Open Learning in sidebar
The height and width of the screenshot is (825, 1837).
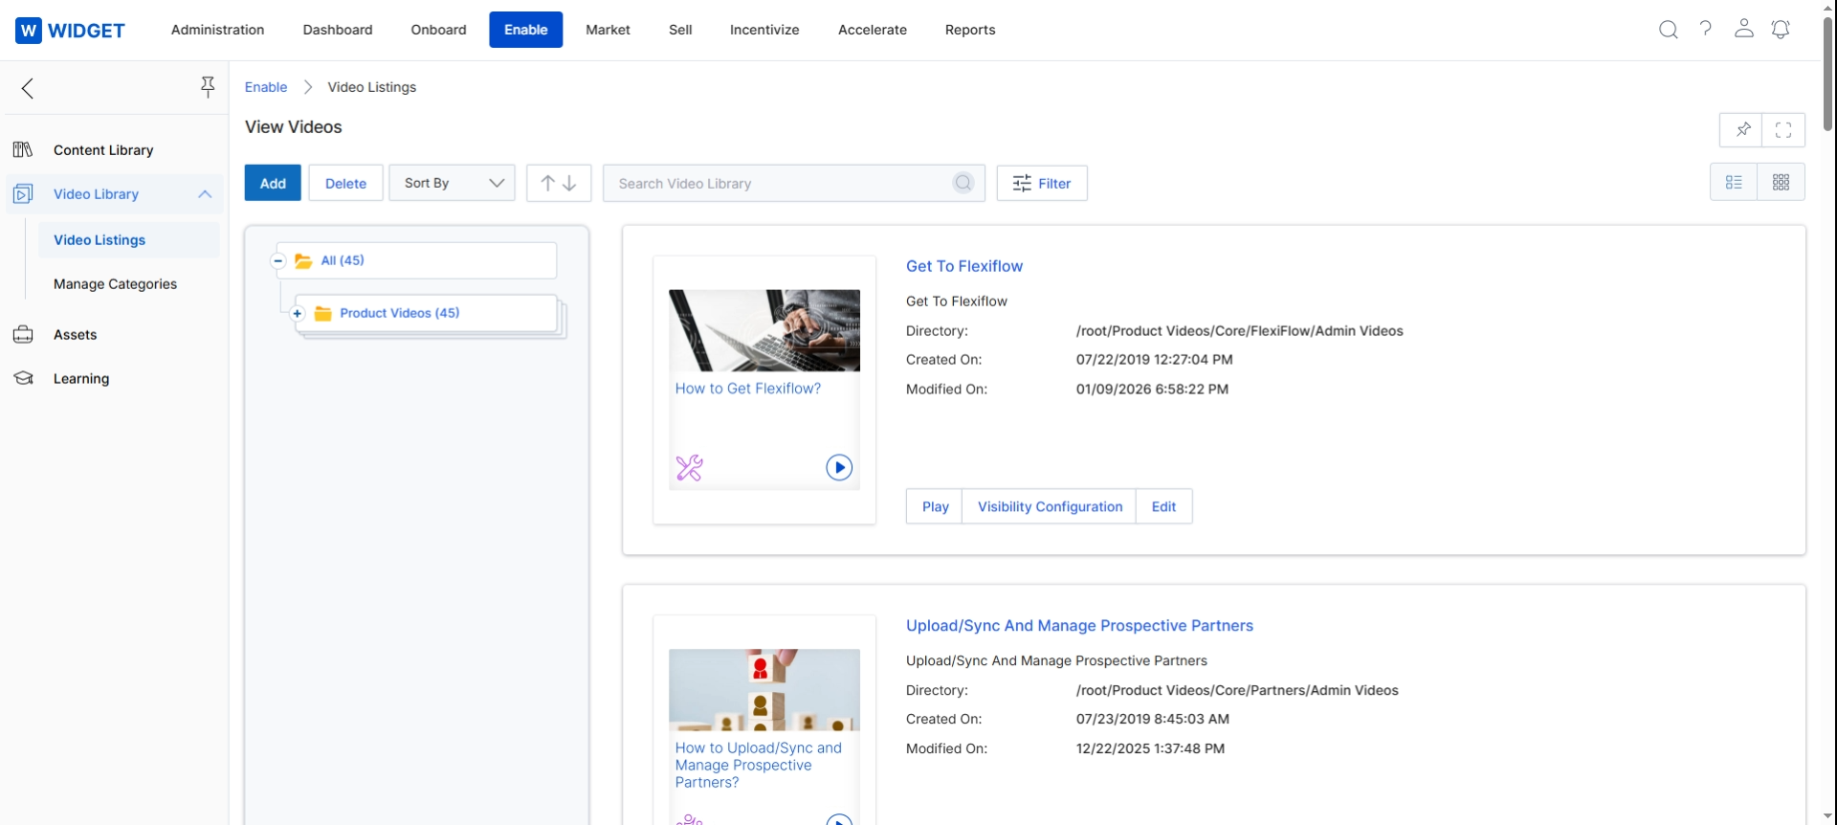click(x=81, y=379)
